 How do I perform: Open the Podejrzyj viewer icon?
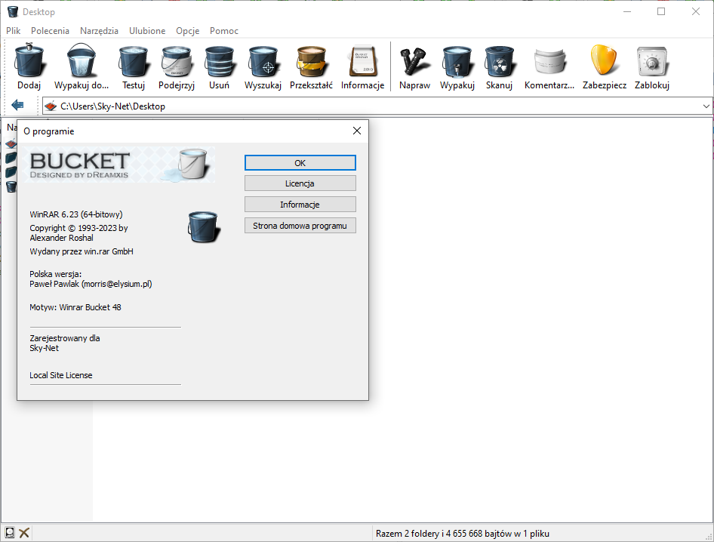coord(177,60)
